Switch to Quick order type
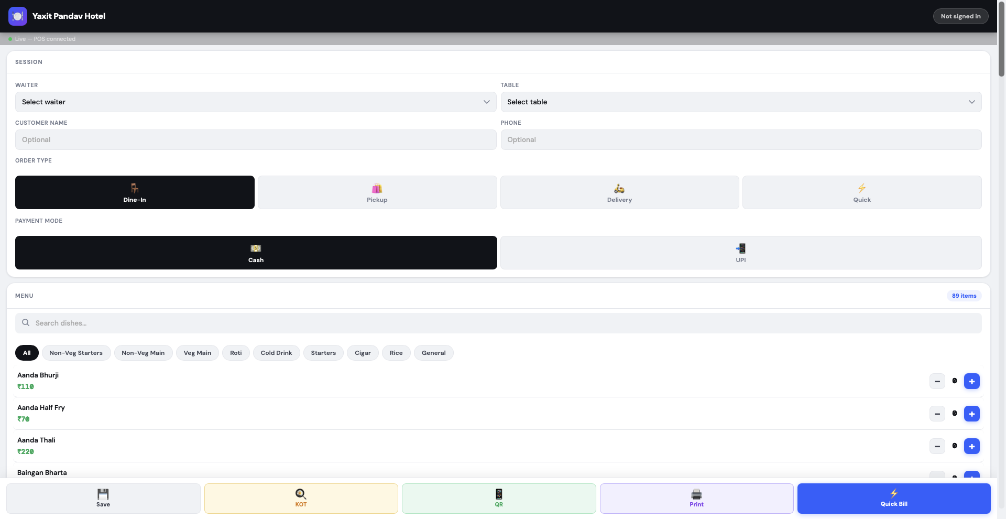Screen dimensions: 1006x519 [862, 192]
